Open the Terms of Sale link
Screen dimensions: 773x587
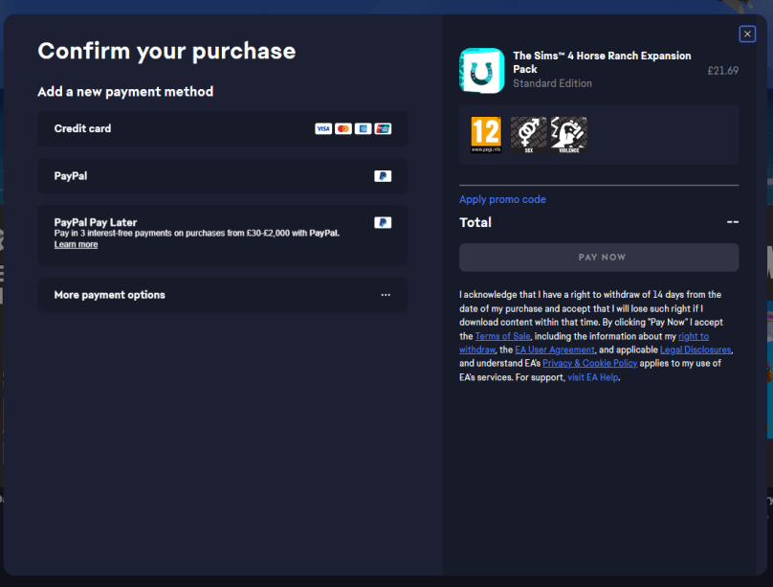click(503, 336)
